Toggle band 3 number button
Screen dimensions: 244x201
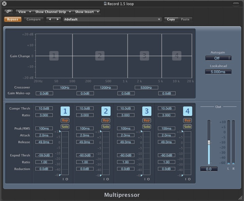pos(147,111)
